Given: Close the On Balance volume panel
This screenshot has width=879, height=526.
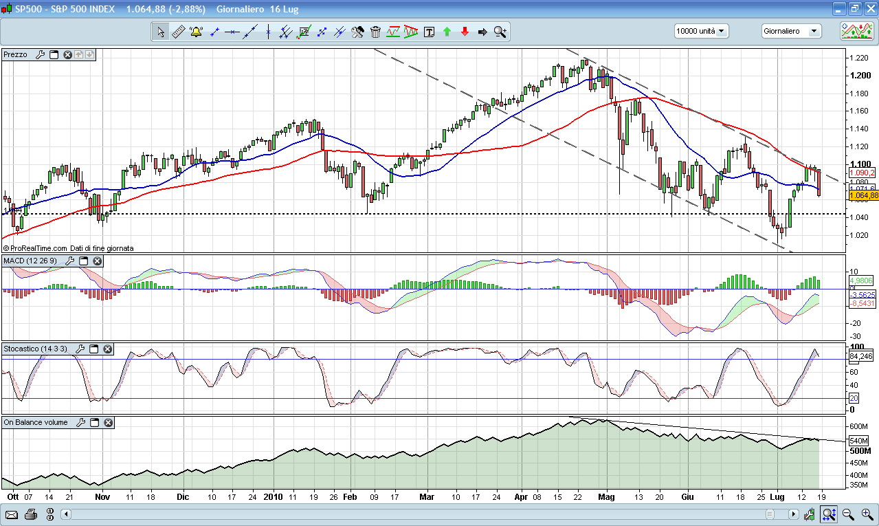Looking at the screenshot, I should pyautogui.click(x=109, y=423).
